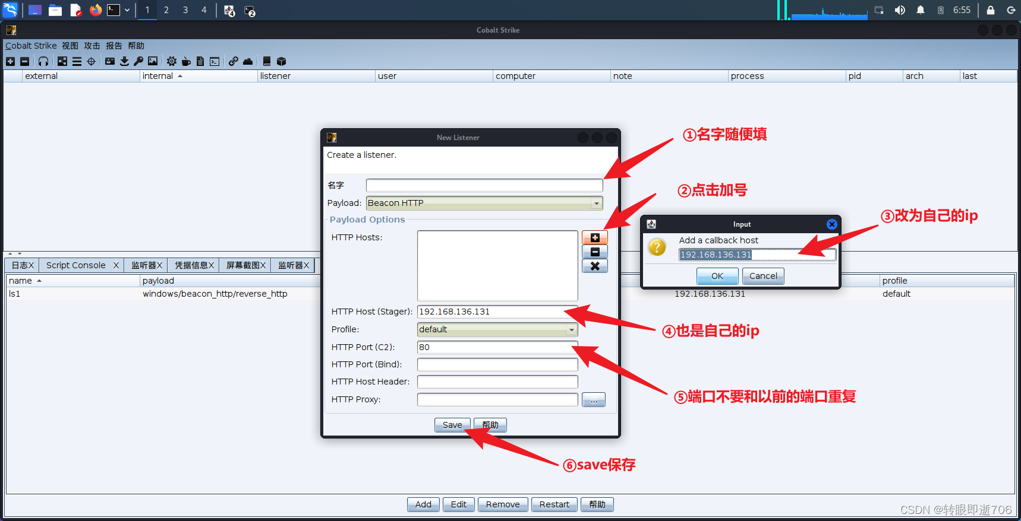Open terminal launcher dropdown arrow in panel

tap(127, 10)
